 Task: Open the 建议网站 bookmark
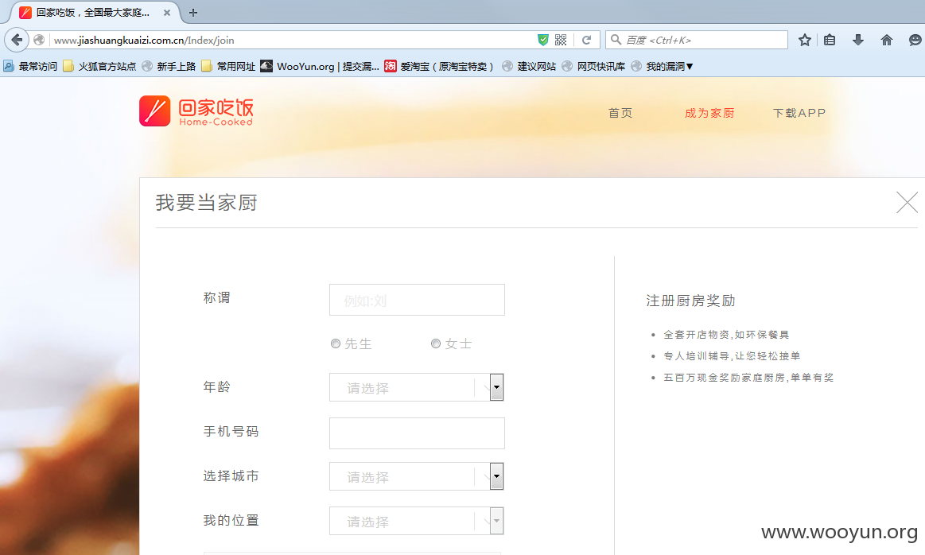coord(529,66)
